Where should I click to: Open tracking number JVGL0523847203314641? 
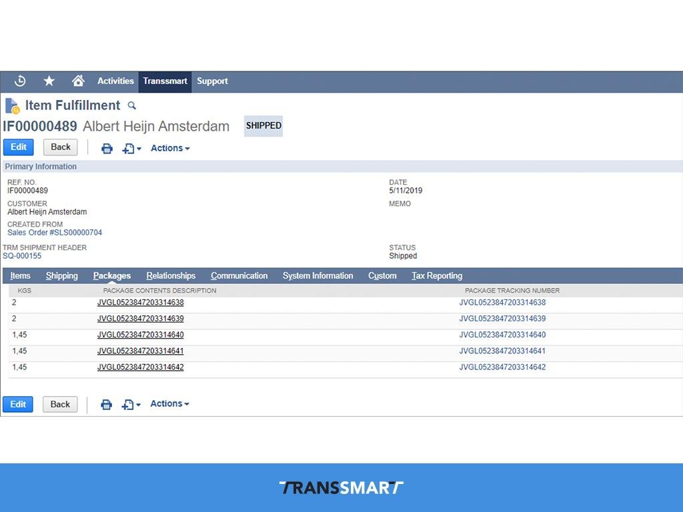[x=502, y=351]
